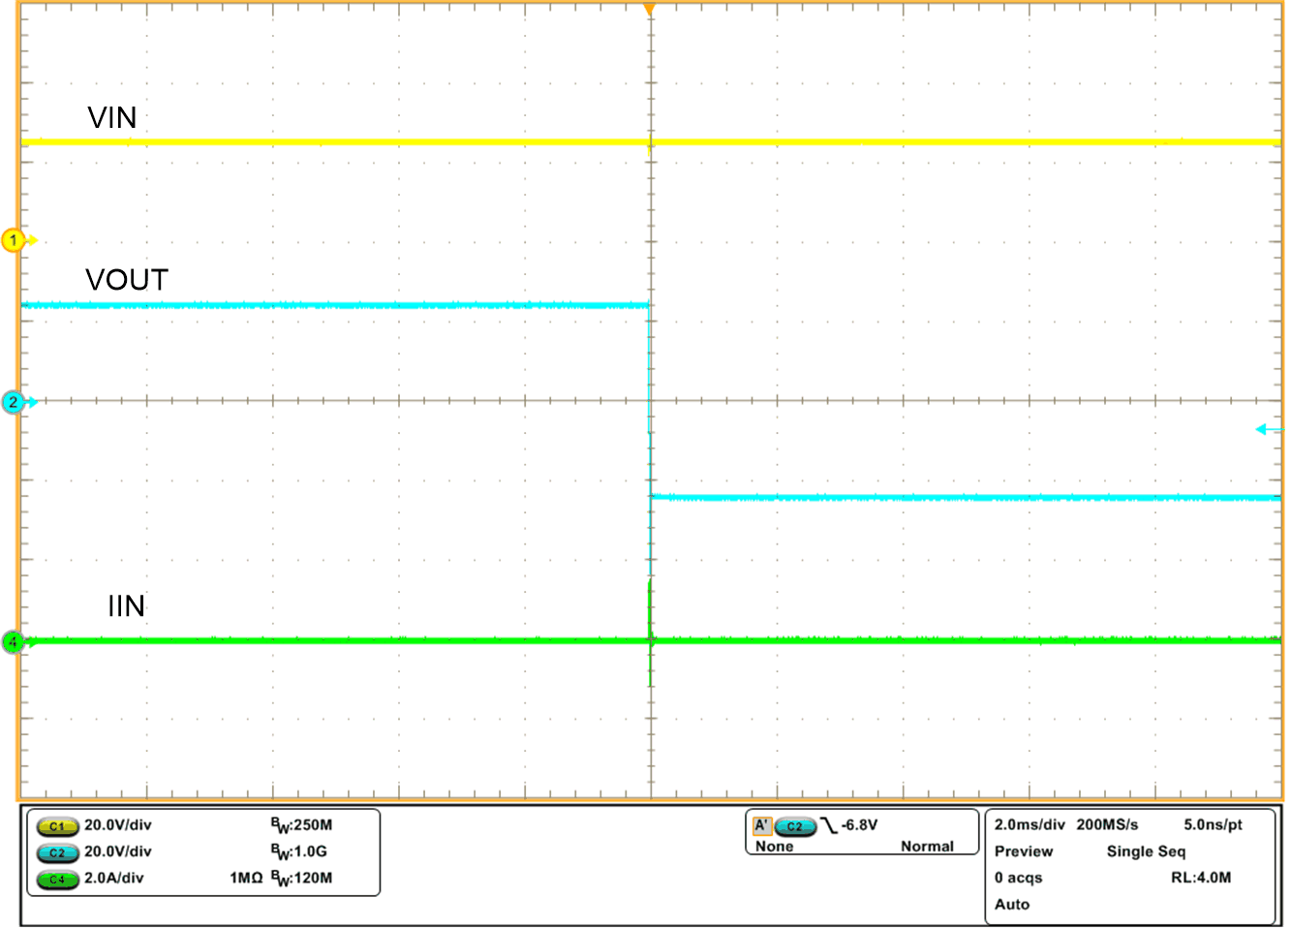The height and width of the screenshot is (928, 1291).
Task: Click the C2 trigger source badge
Action: click(795, 829)
